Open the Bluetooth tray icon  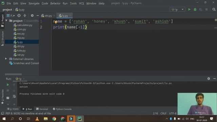tap(171, 119)
